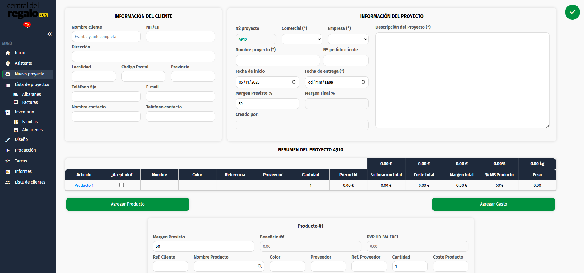Image resolution: width=584 pixels, height=273 pixels.
Task: Collapse the sidebar with double-chevron icon
Action: click(x=50, y=34)
